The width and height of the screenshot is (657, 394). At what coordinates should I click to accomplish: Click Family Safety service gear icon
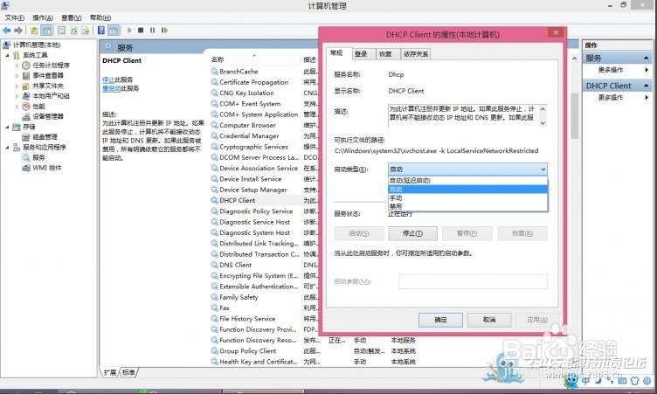pyautogui.click(x=215, y=297)
